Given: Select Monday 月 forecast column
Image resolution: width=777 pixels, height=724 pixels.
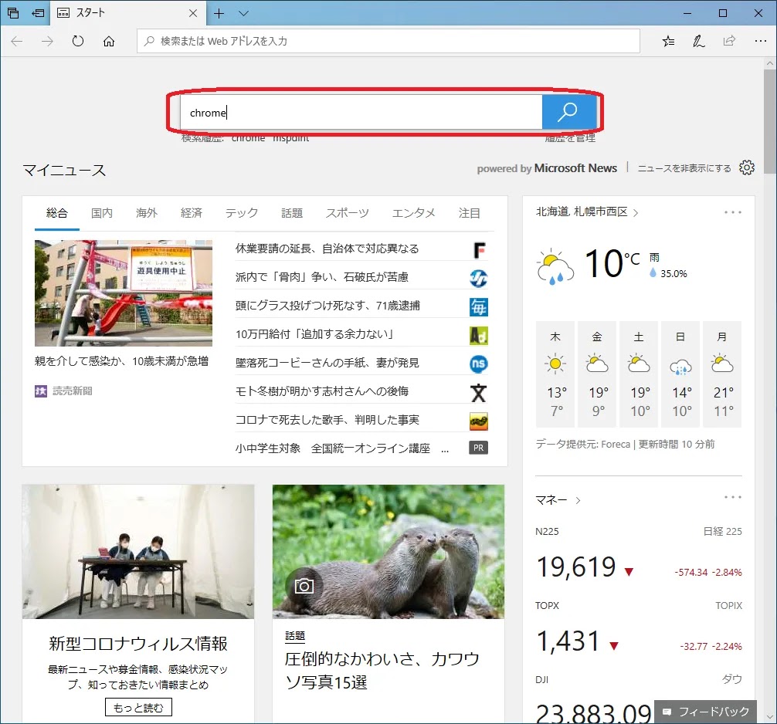Looking at the screenshot, I should coord(722,374).
